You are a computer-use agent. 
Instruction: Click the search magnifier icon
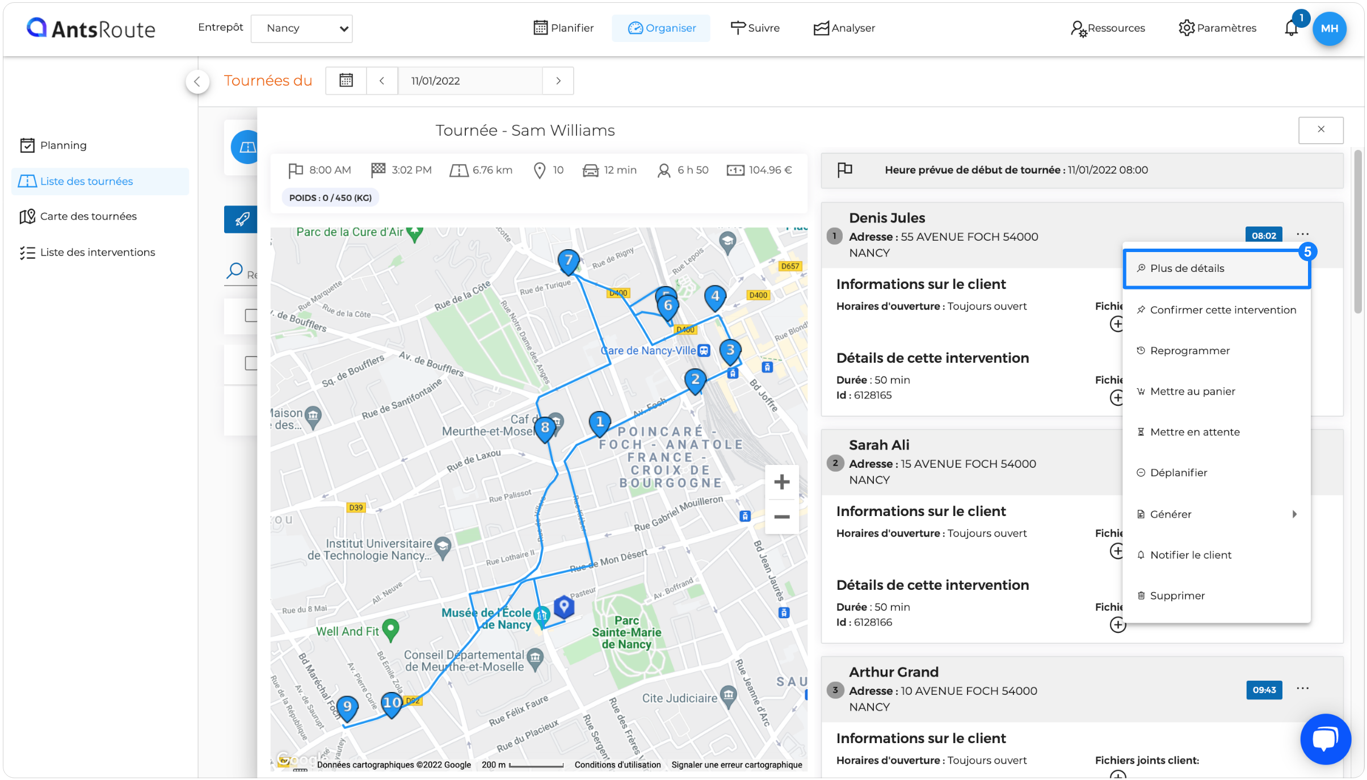234,270
